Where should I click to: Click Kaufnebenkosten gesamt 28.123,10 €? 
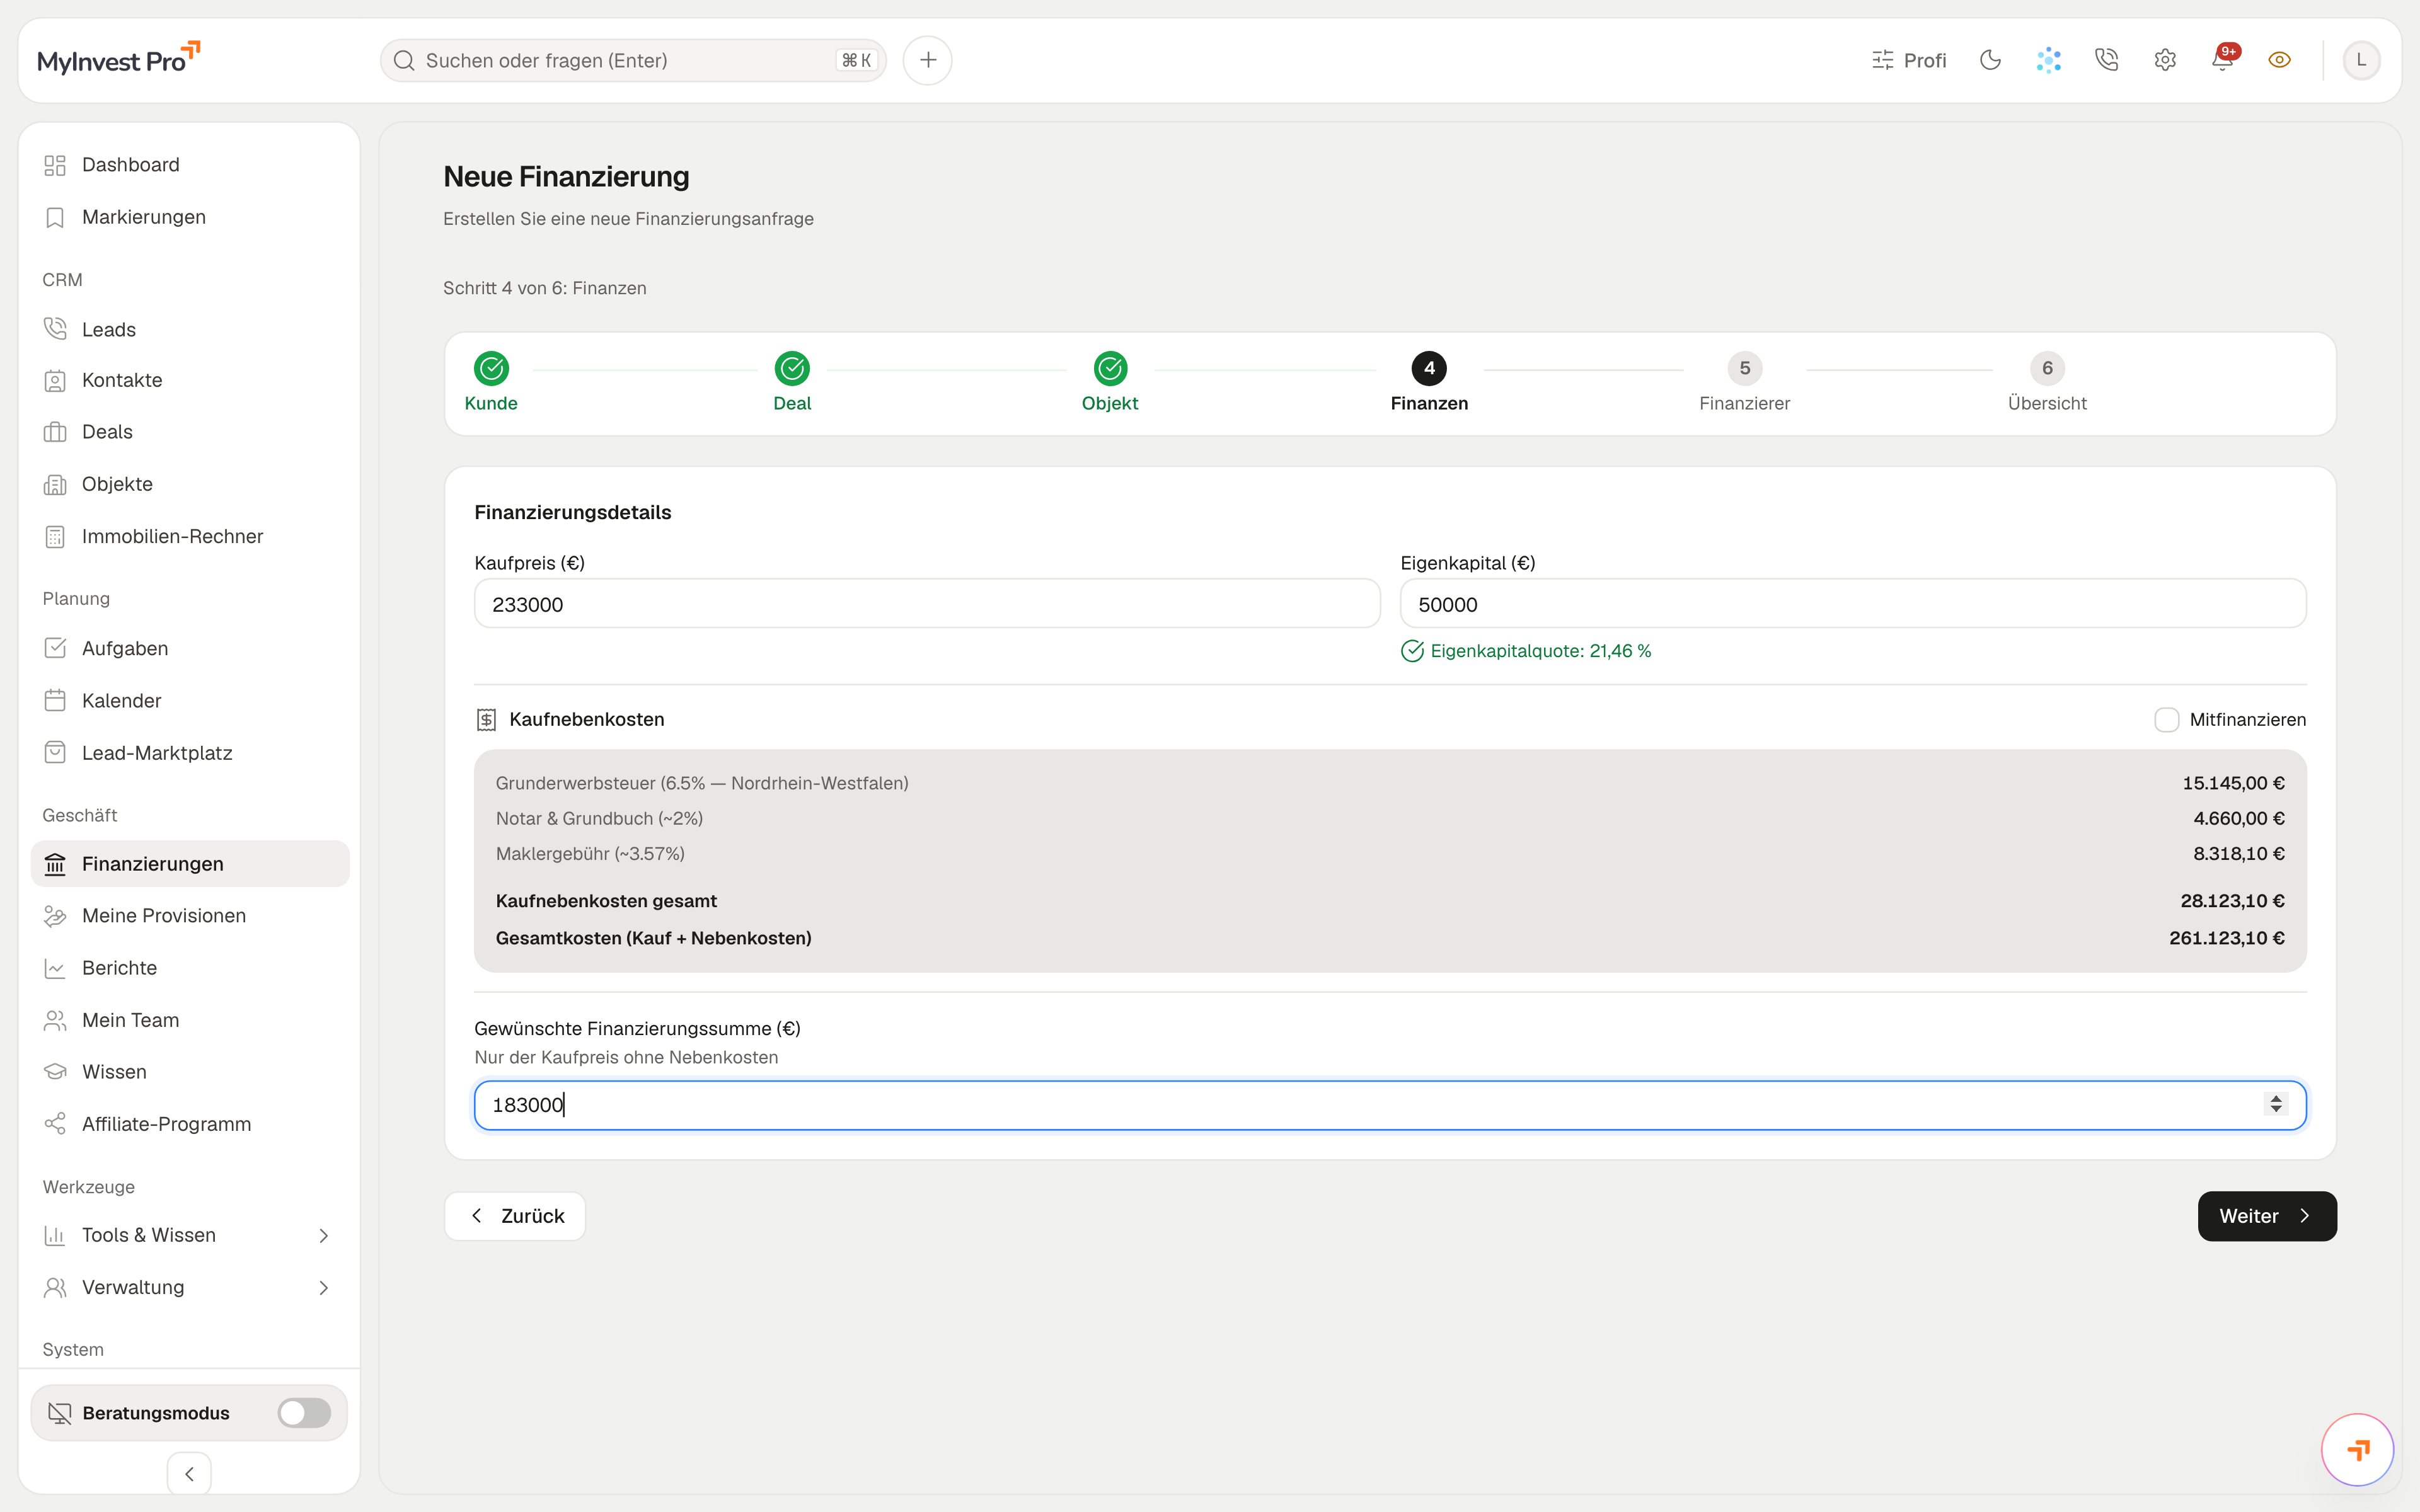pyautogui.click(x=2232, y=901)
